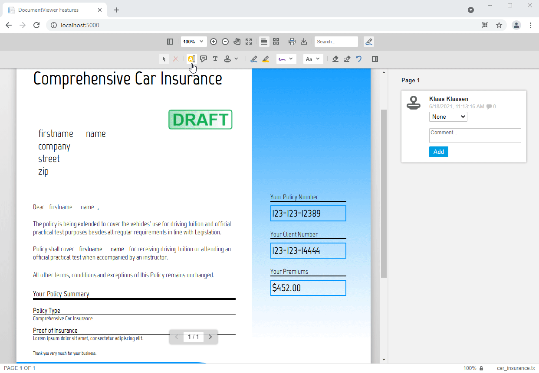Select the yellow highlighter pen tool
This screenshot has height=373, width=539.
click(266, 59)
